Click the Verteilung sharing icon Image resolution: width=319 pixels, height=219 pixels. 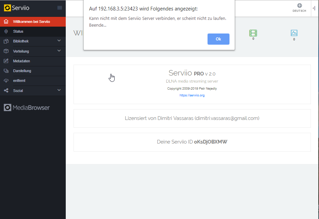tap(6, 51)
